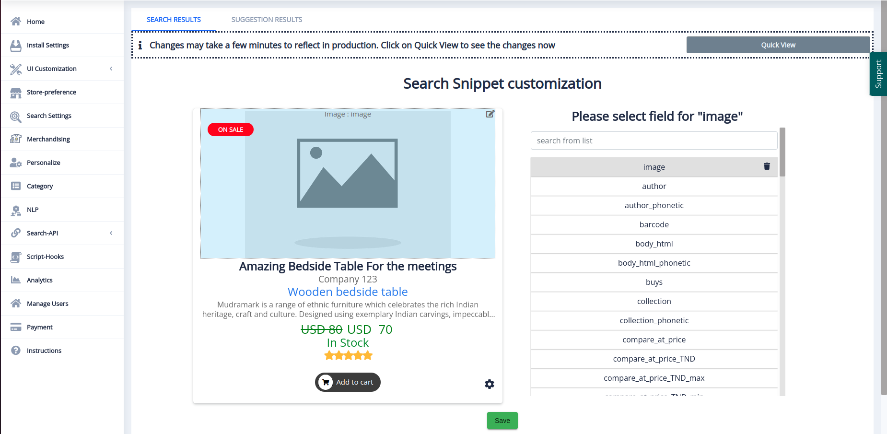
Task: Open snippet settings gear icon
Action: 489,384
